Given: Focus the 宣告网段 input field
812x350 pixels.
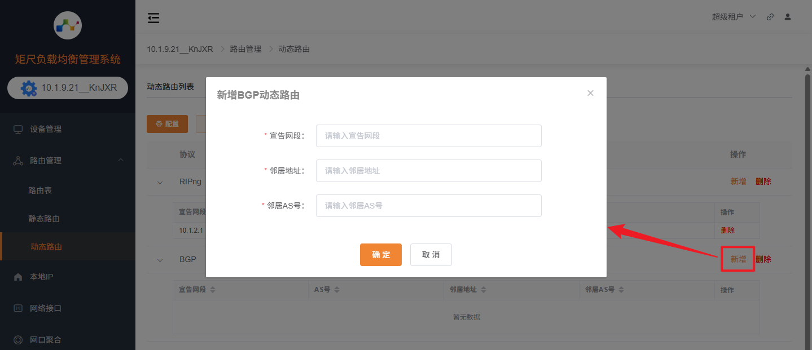Looking at the screenshot, I should pos(429,136).
